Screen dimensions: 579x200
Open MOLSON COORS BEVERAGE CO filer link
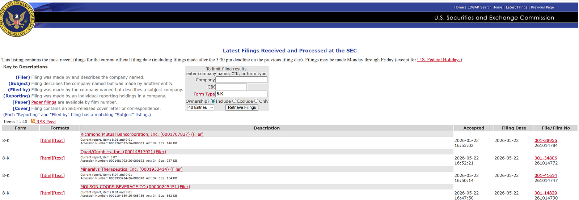click(135, 187)
